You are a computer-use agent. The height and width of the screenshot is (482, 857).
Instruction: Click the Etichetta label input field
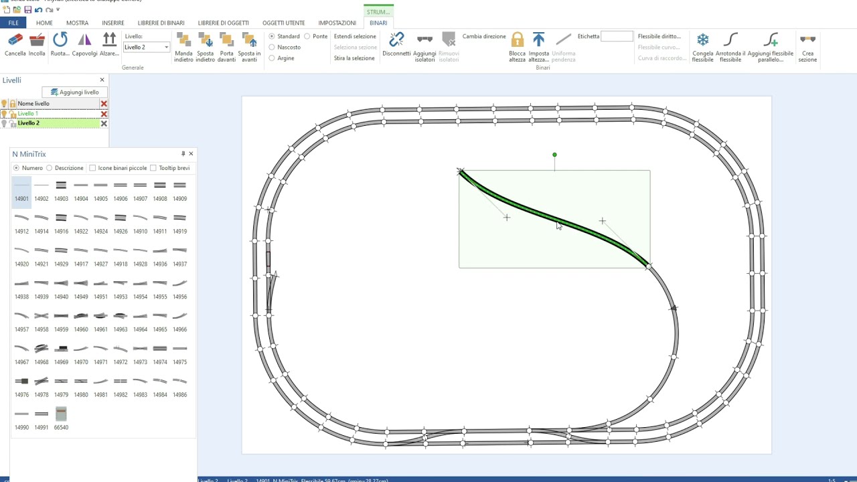(617, 36)
